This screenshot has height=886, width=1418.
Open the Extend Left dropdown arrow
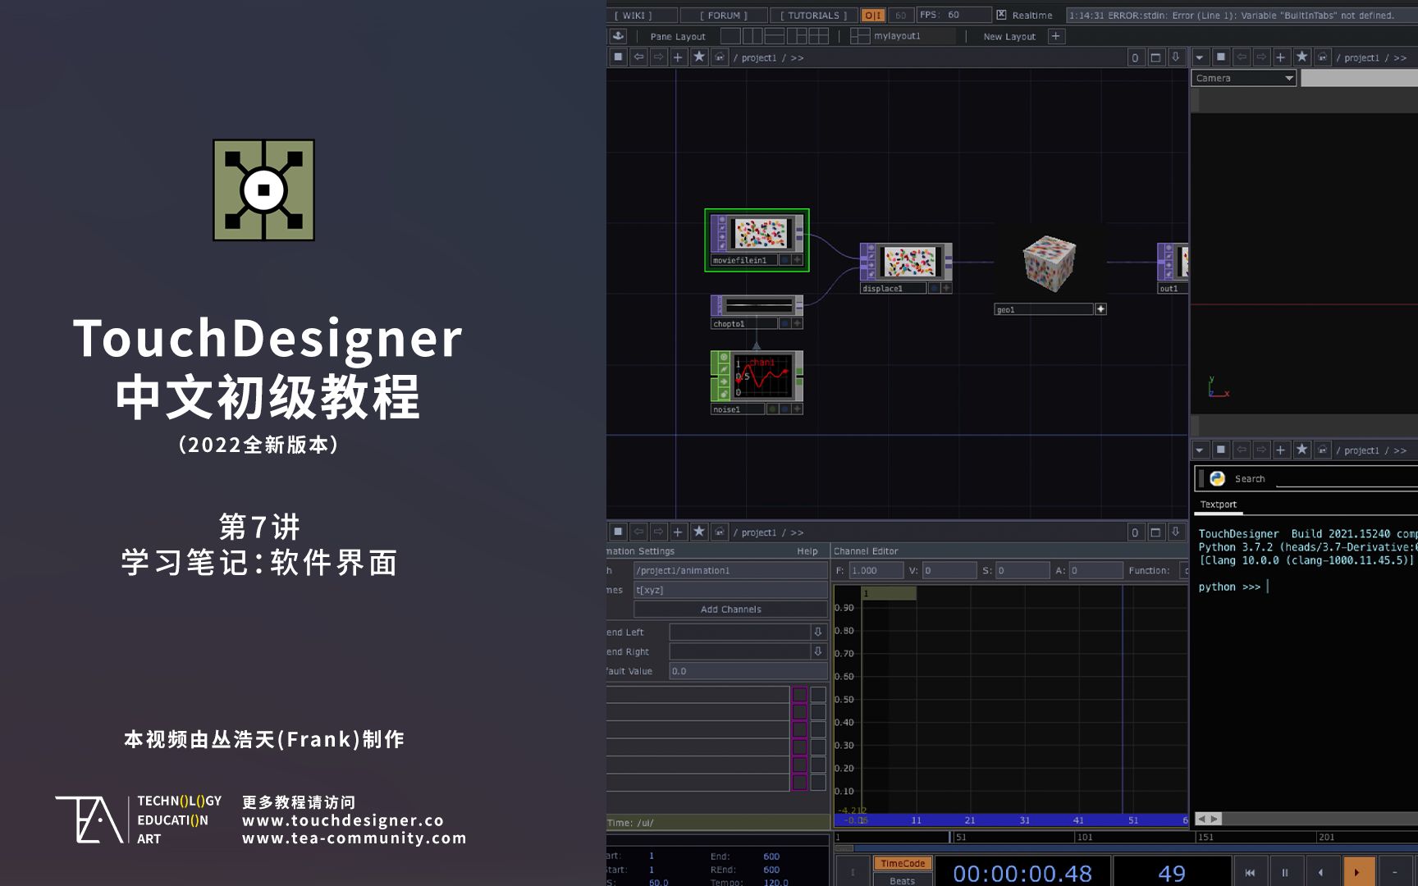point(818,632)
